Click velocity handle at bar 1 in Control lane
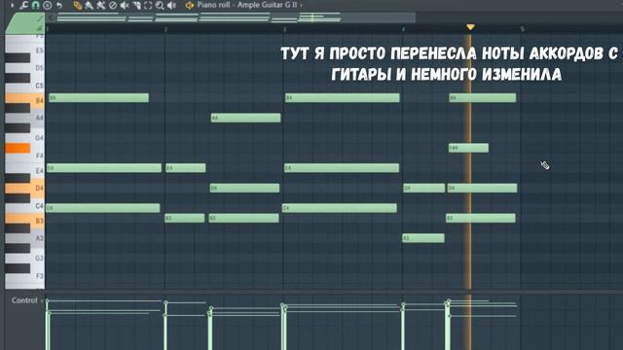The height and width of the screenshot is (350, 623). 48,300
